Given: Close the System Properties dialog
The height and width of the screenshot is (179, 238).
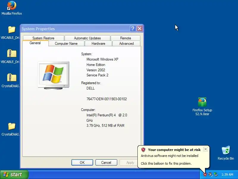Looking at the screenshot, I should 140,28.
